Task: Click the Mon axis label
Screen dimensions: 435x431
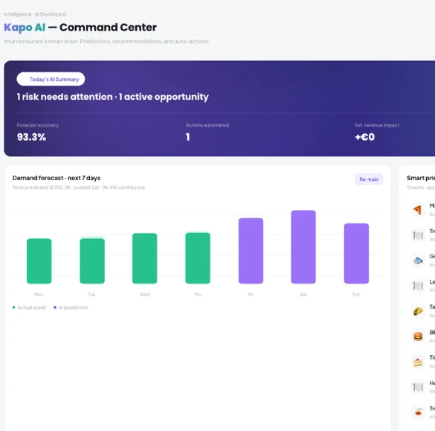Action: pyautogui.click(x=39, y=294)
